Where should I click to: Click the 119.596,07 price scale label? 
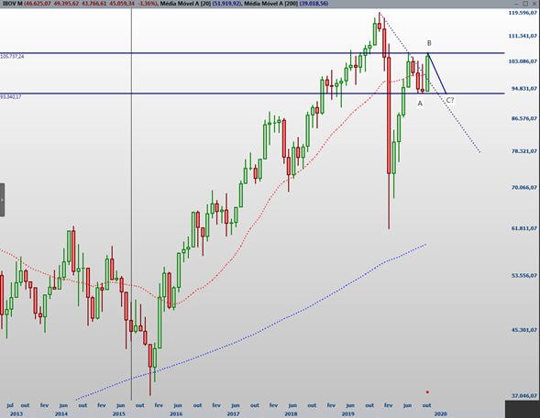pos(523,13)
